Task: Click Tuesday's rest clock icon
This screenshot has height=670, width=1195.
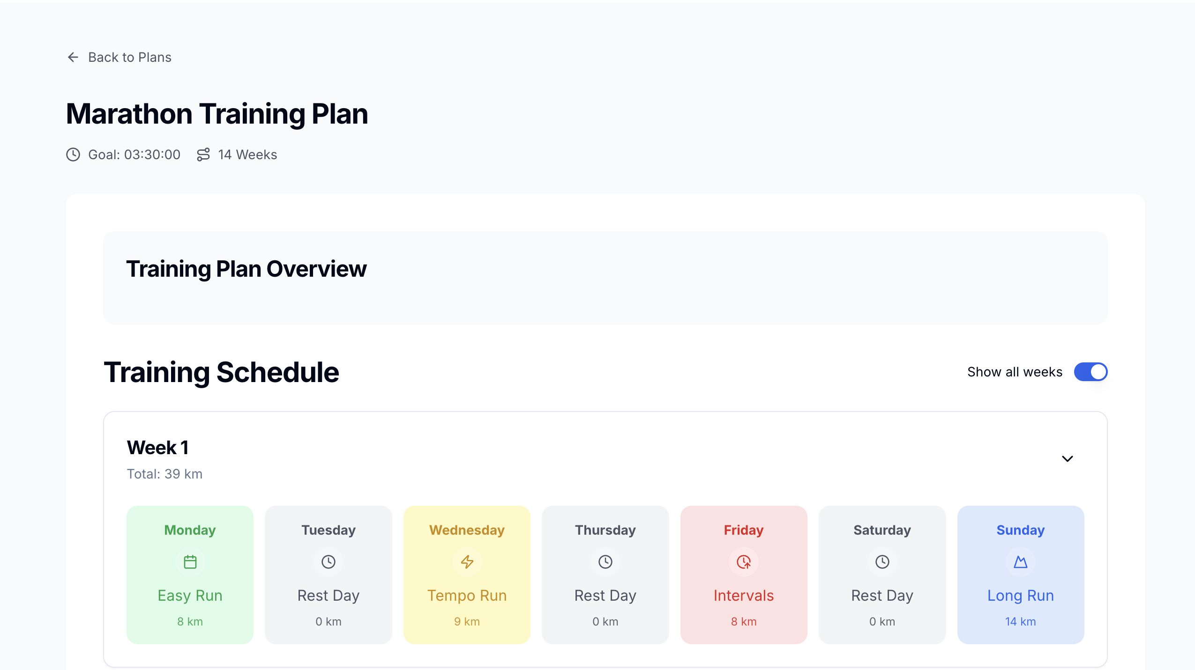Action: (x=328, y=561)
